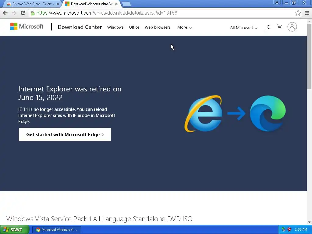Expand the All Microsoft dropdown

244,28
